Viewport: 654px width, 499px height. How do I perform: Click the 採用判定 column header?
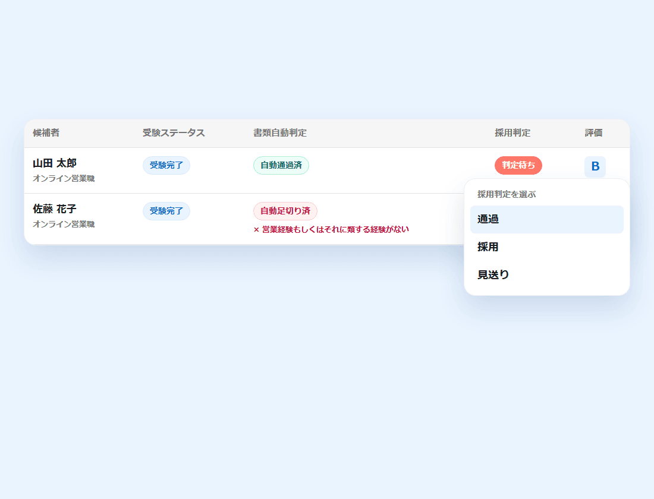point(512,133)
